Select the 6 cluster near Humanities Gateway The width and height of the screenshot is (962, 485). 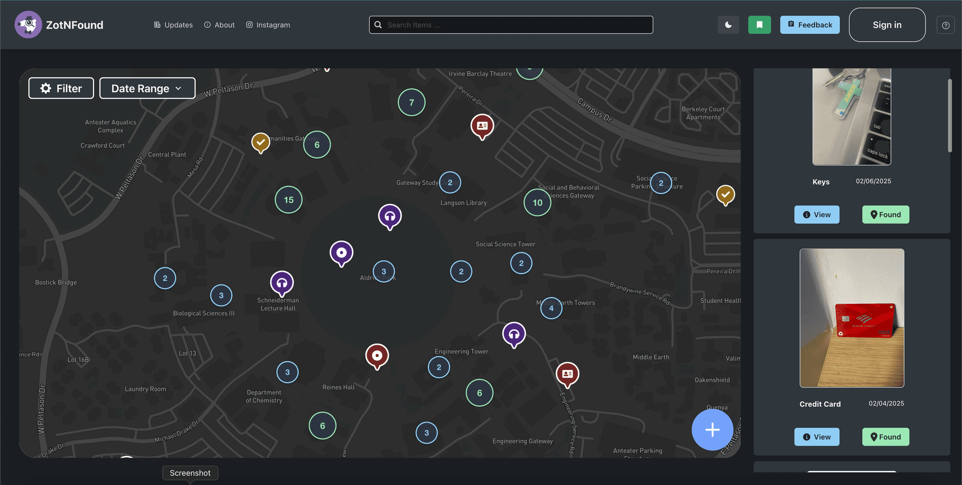coord(317,145)
